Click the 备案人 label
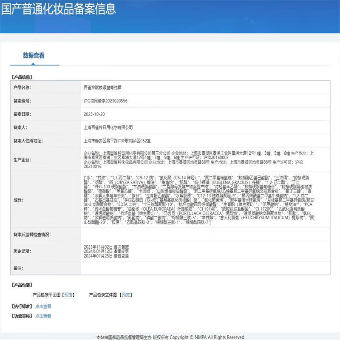340x340 pixels. pos(20,127)
